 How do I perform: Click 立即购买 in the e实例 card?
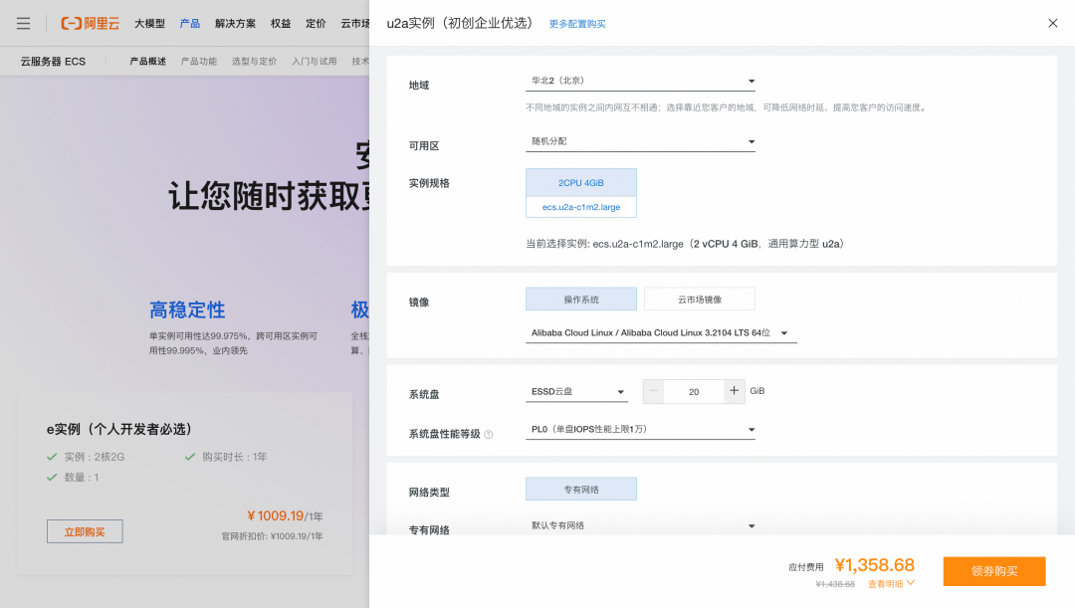click(85, 532)
